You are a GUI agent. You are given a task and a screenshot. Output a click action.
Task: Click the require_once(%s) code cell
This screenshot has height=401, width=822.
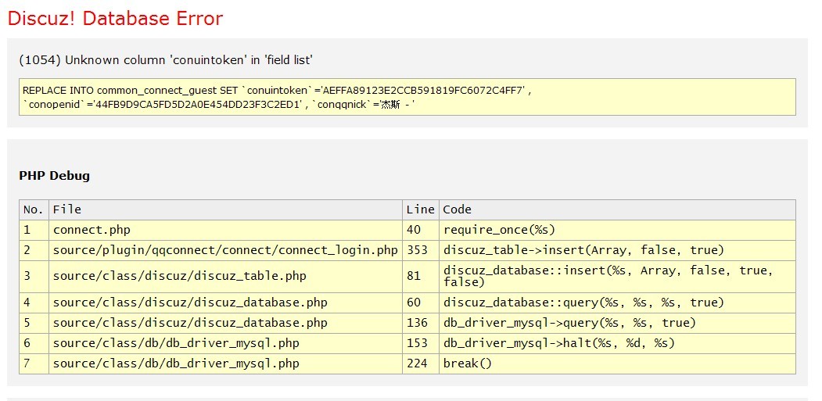(499, 230)
